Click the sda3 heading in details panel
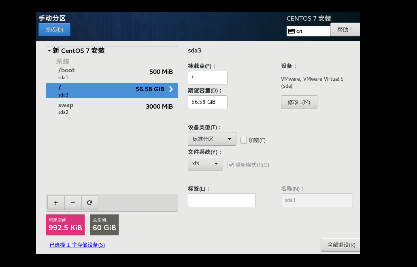Image resolution: width=417 pixels, height=267 pixels. click(194, 50)
